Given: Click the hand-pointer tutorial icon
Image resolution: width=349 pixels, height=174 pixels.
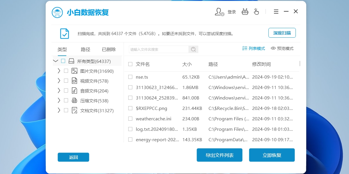Looking at the screenshot, I should coord(257,11).
